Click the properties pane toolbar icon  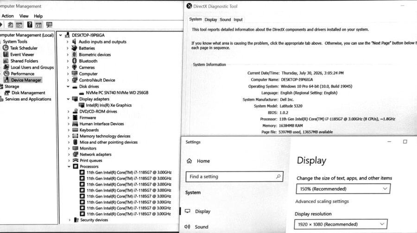[38, 25]
